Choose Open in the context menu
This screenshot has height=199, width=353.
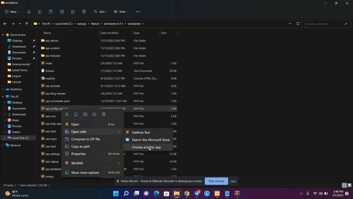click(x=93, y=124)
